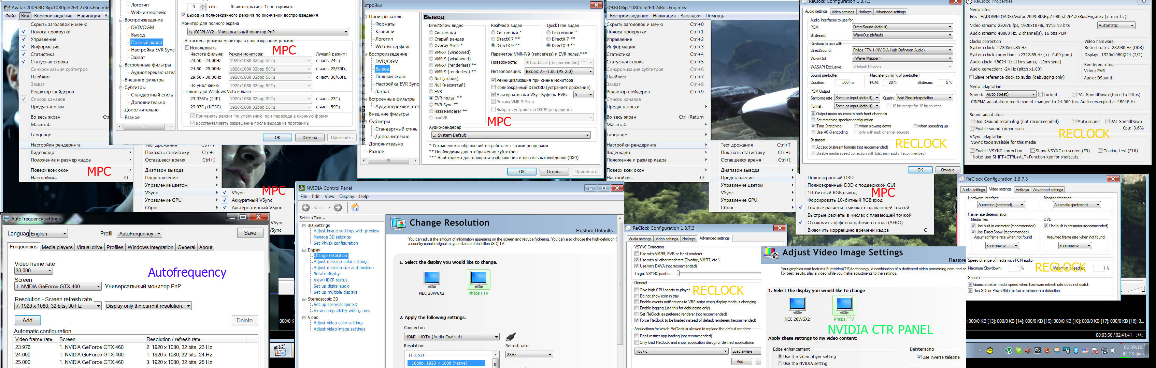Click Forward arrow in NVIDIA Control Panel toolbar
This screenshot has height=368, width=1156.
click(x=338, y=208)
